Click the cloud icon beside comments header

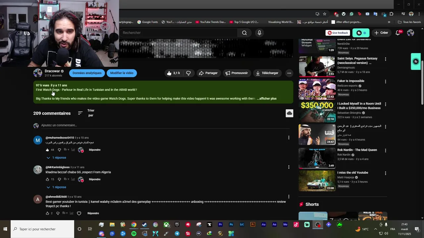(290, 113)
